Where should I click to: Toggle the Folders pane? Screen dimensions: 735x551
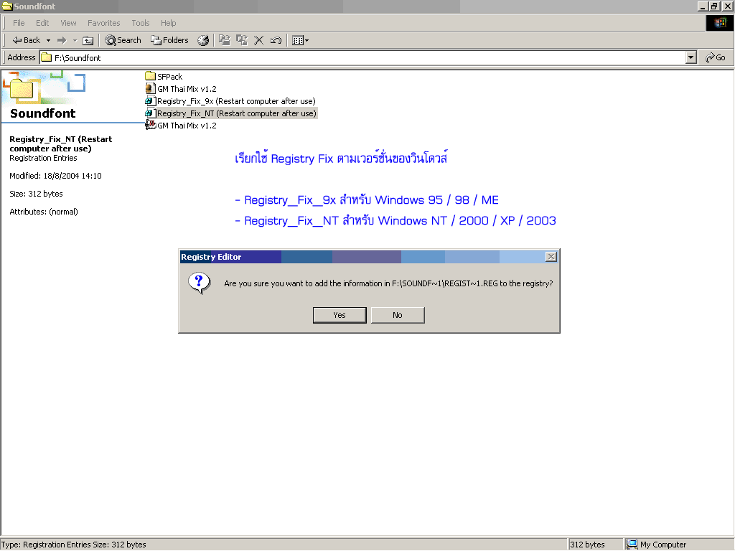[169, 40]
